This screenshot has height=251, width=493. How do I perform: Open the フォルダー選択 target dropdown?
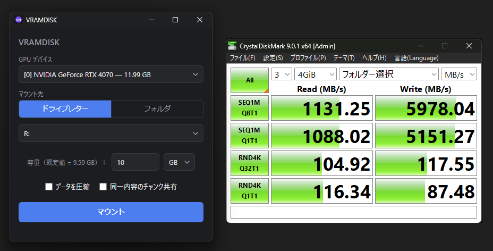coord(389,74)
